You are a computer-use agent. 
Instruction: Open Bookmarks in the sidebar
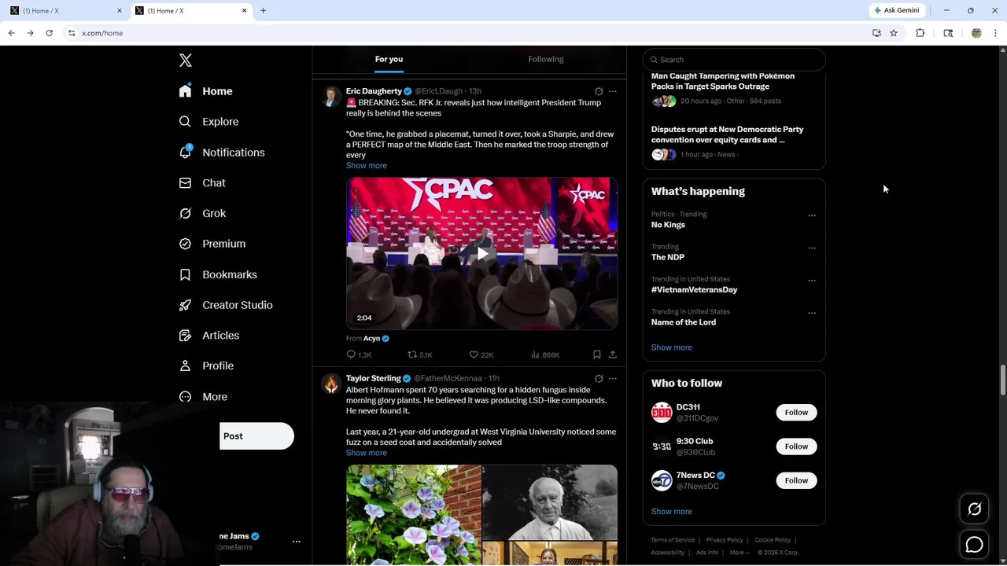click(x=219, y=274)
